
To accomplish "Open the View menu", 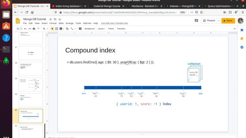I will click(37, 23).
